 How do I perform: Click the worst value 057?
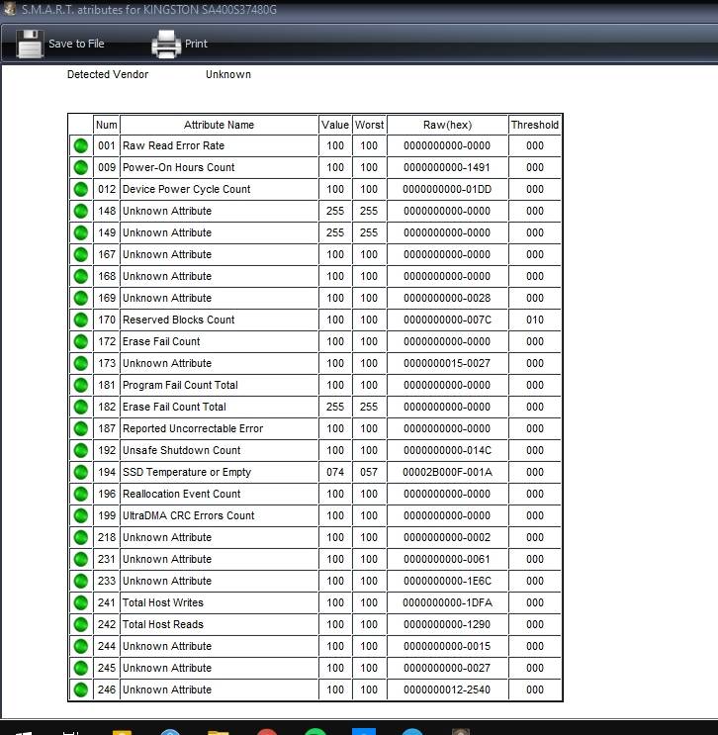(x=369, y=472)
